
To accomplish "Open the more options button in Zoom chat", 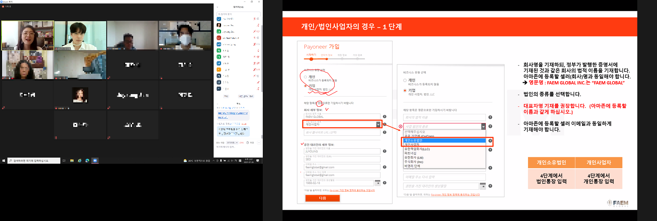I will (x=259, y=143).
